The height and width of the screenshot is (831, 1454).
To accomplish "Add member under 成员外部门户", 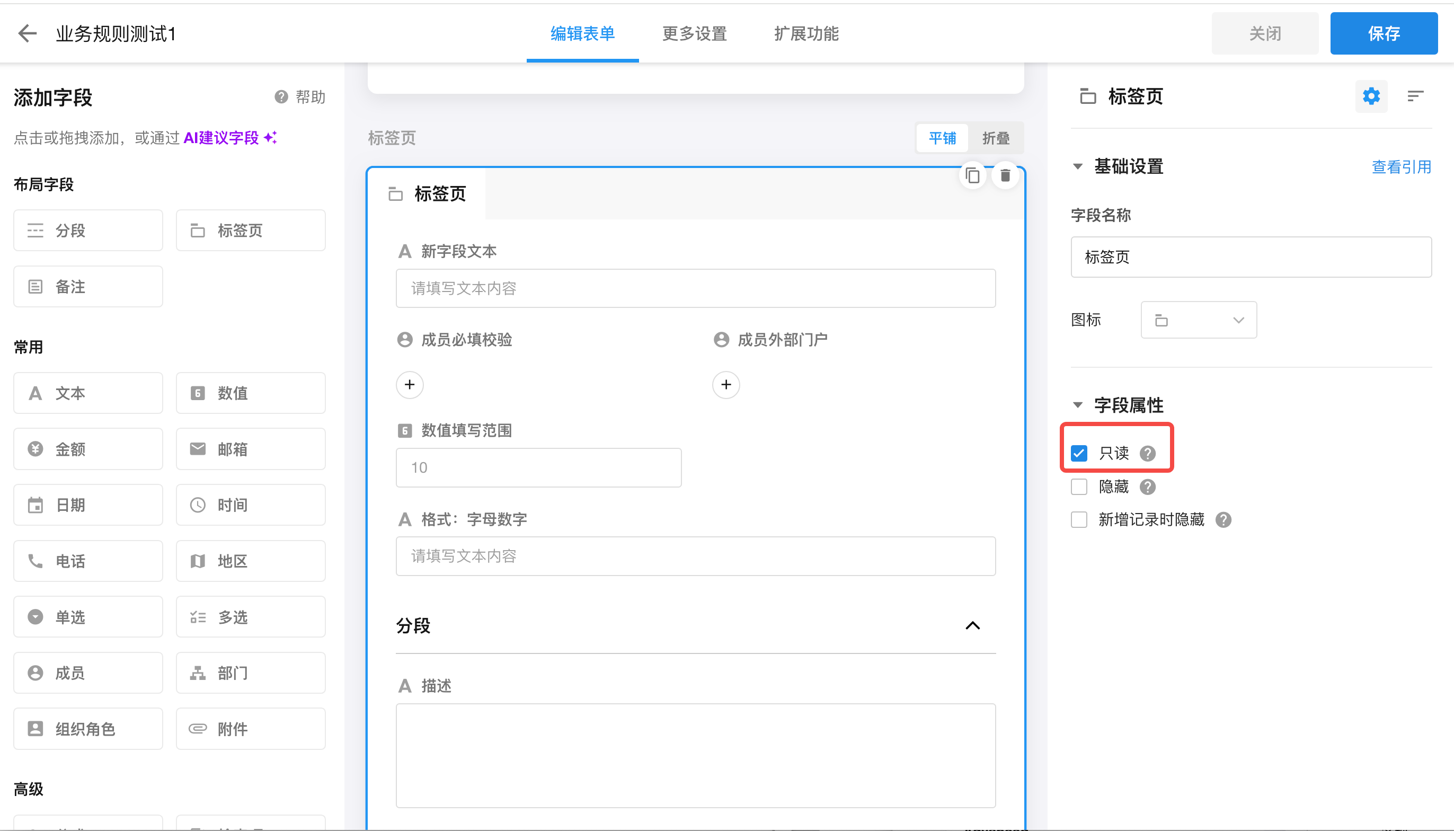I will [x=726, y=385].
